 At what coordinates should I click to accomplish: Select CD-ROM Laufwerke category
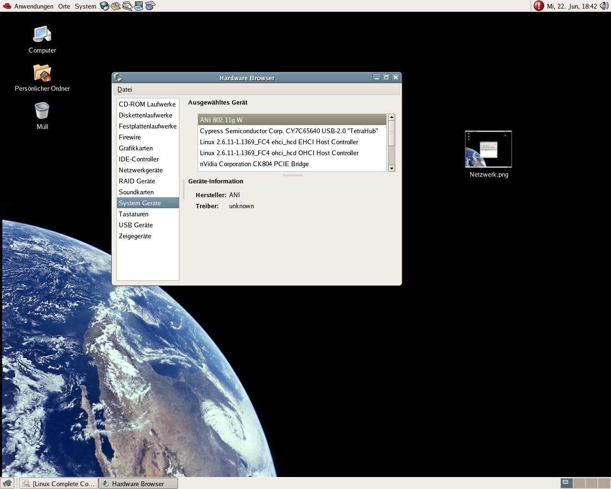(148, 104)
